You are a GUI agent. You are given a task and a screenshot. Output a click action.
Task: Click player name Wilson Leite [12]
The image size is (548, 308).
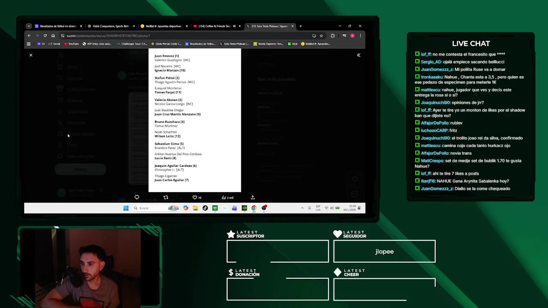167,136
